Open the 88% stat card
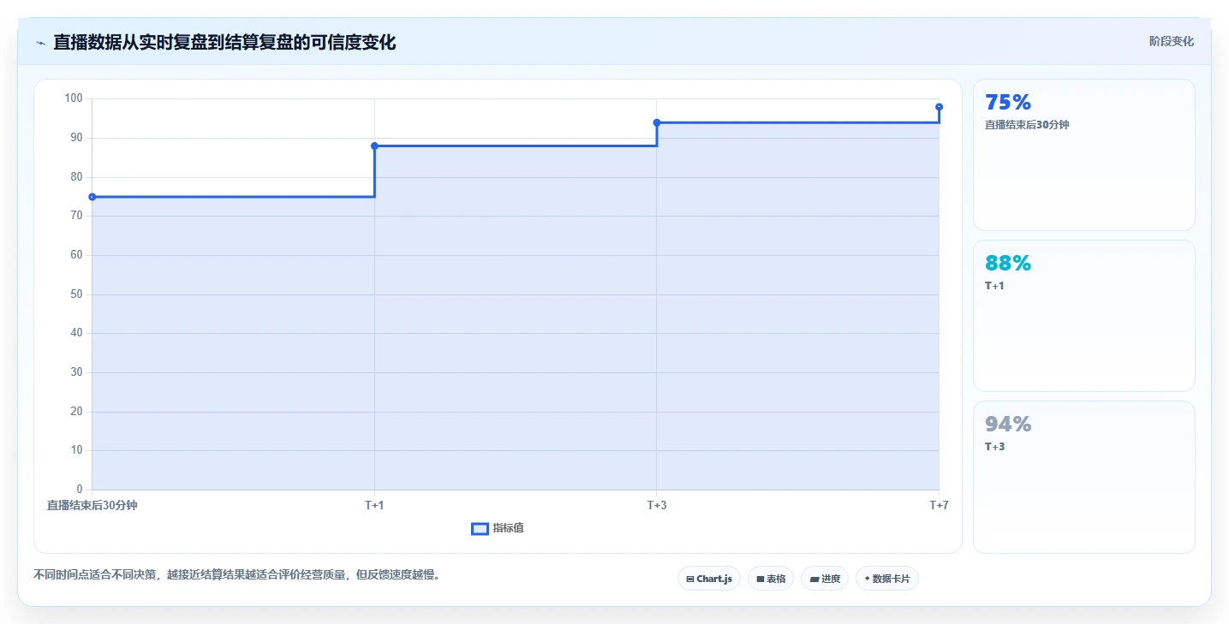 pyautogui.click(x=1084, y=316)
